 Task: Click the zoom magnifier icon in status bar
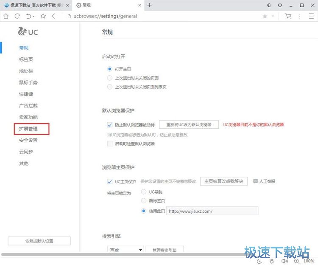296,261
